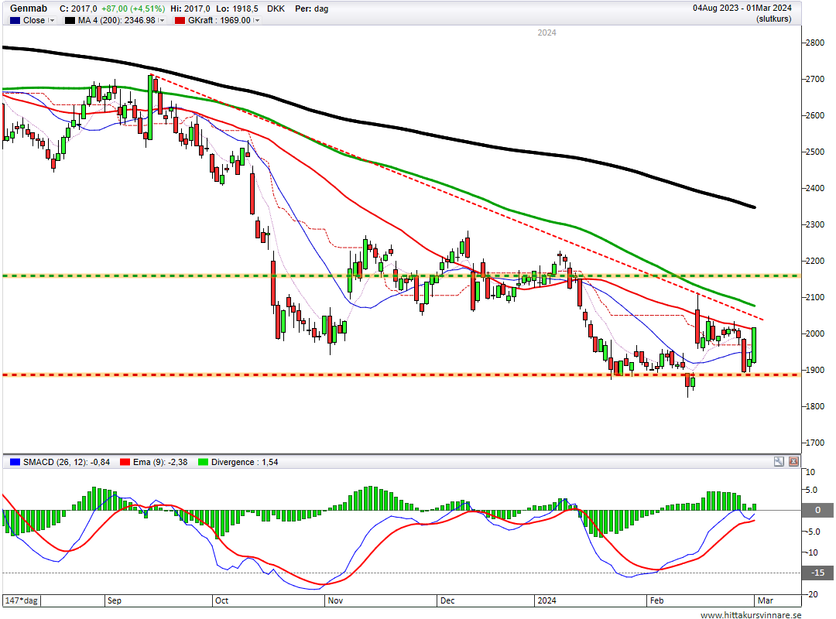The image size is (836, 619).
Task: Click the 2024 marker on time axis
Action: [x=546, y=600]
